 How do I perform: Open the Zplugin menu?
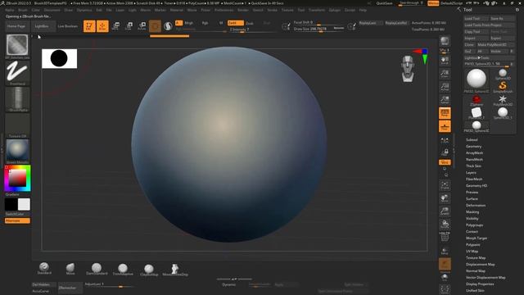coord(335,10)
